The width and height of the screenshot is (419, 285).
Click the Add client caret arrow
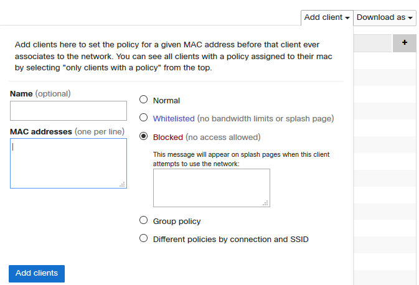pos(347,18)
